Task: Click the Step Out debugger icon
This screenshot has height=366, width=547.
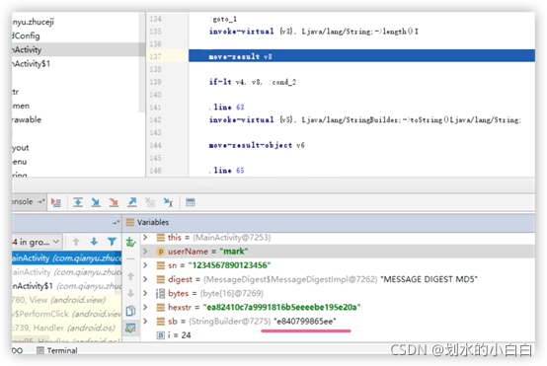Action: coord(132,202)
